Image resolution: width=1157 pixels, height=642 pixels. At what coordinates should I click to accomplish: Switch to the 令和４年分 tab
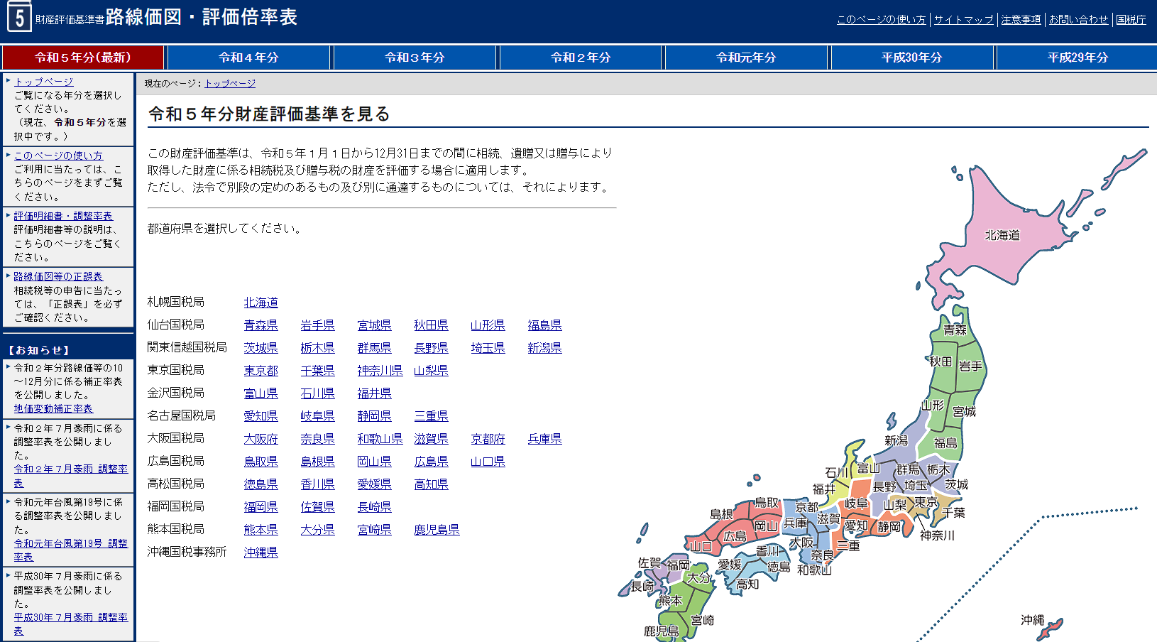pos(248,58)
